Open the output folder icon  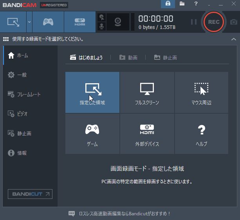182,4
